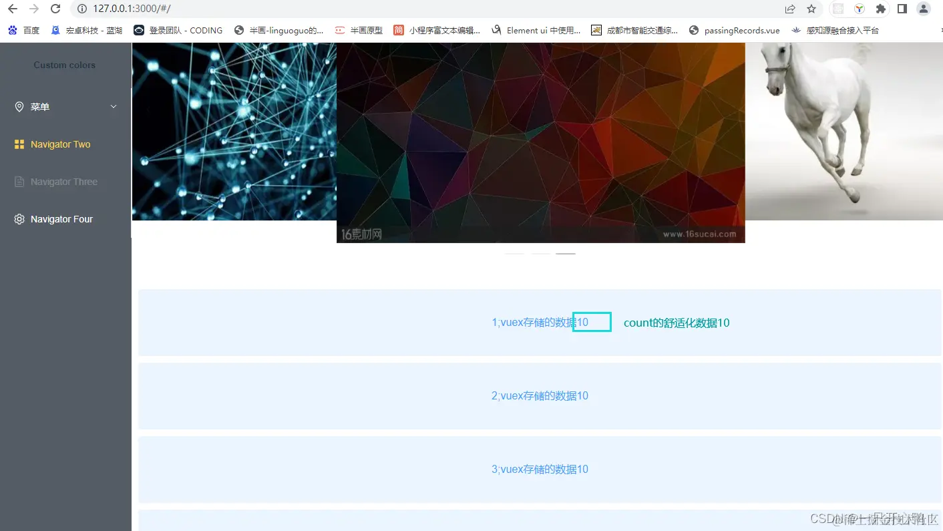Click the text 2;vuex存储的数据10
The height and width of the screenshot is (531, 943).
pyautogui.click(x=540, y=396)
